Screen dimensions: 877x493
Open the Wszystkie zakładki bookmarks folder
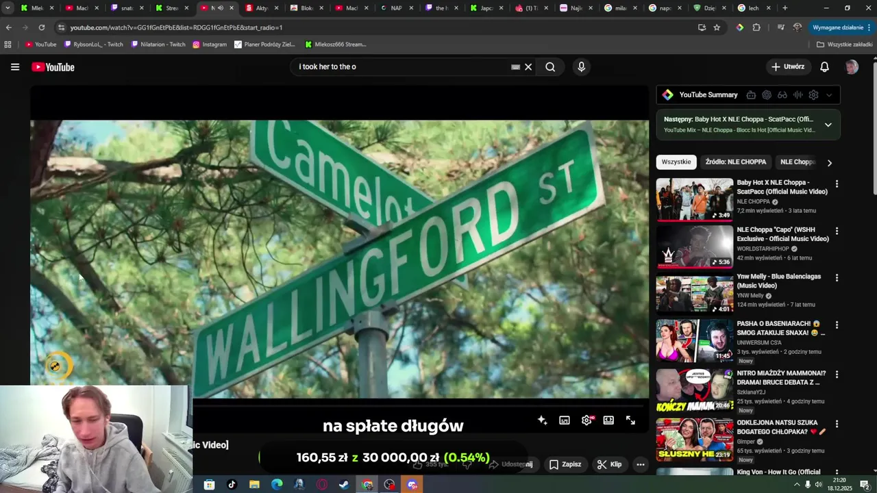[x=844, y=45]
